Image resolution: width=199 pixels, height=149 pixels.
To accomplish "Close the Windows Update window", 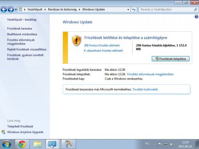I will pyautogui.click(x=195, y=3).
